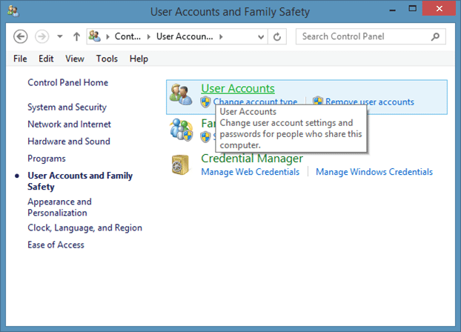Select 'User Accoun...' breadcrumb
Image resolution: width=461 pixels, height=332 pixels.
[185, 36]
